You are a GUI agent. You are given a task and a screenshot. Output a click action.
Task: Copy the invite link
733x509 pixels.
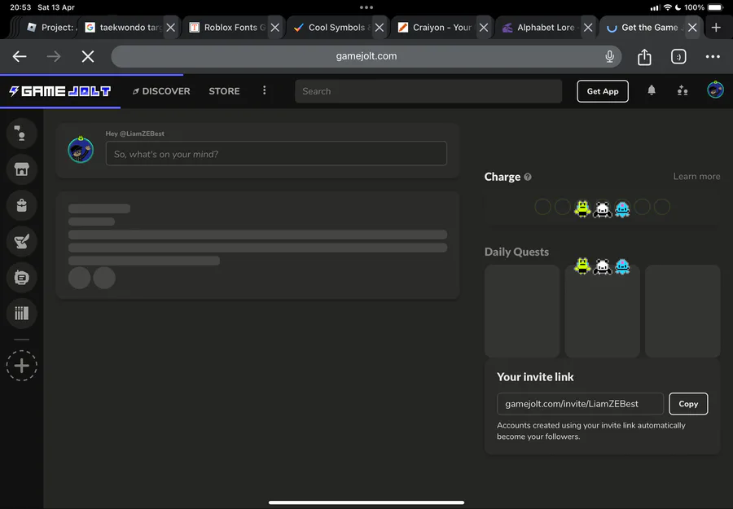(x=688, y=404)
